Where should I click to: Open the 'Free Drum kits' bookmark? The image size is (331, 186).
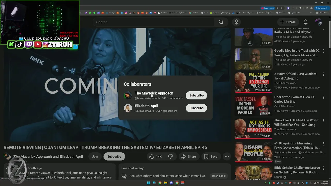tap(245, 13)
